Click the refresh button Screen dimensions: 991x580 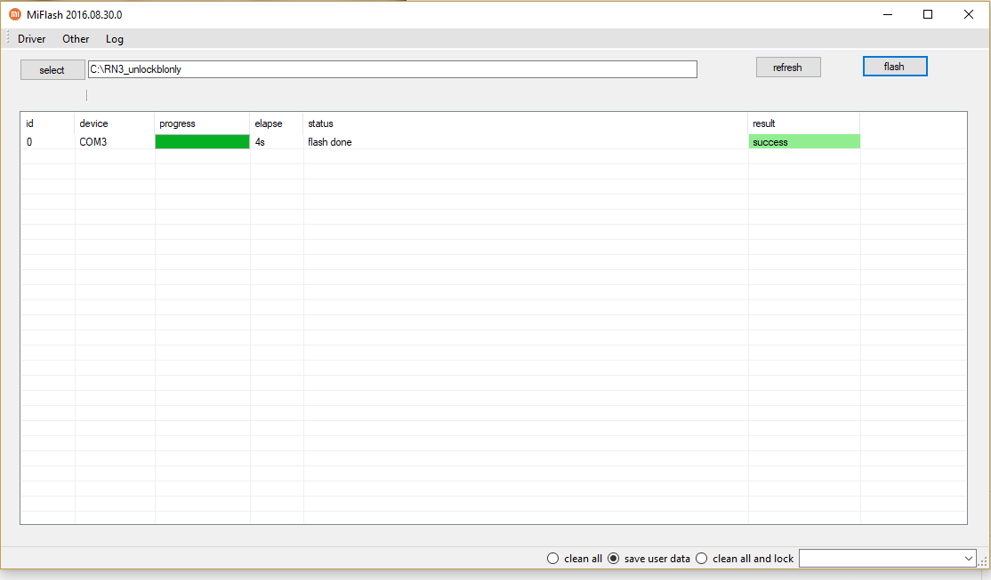click(788, 68)
